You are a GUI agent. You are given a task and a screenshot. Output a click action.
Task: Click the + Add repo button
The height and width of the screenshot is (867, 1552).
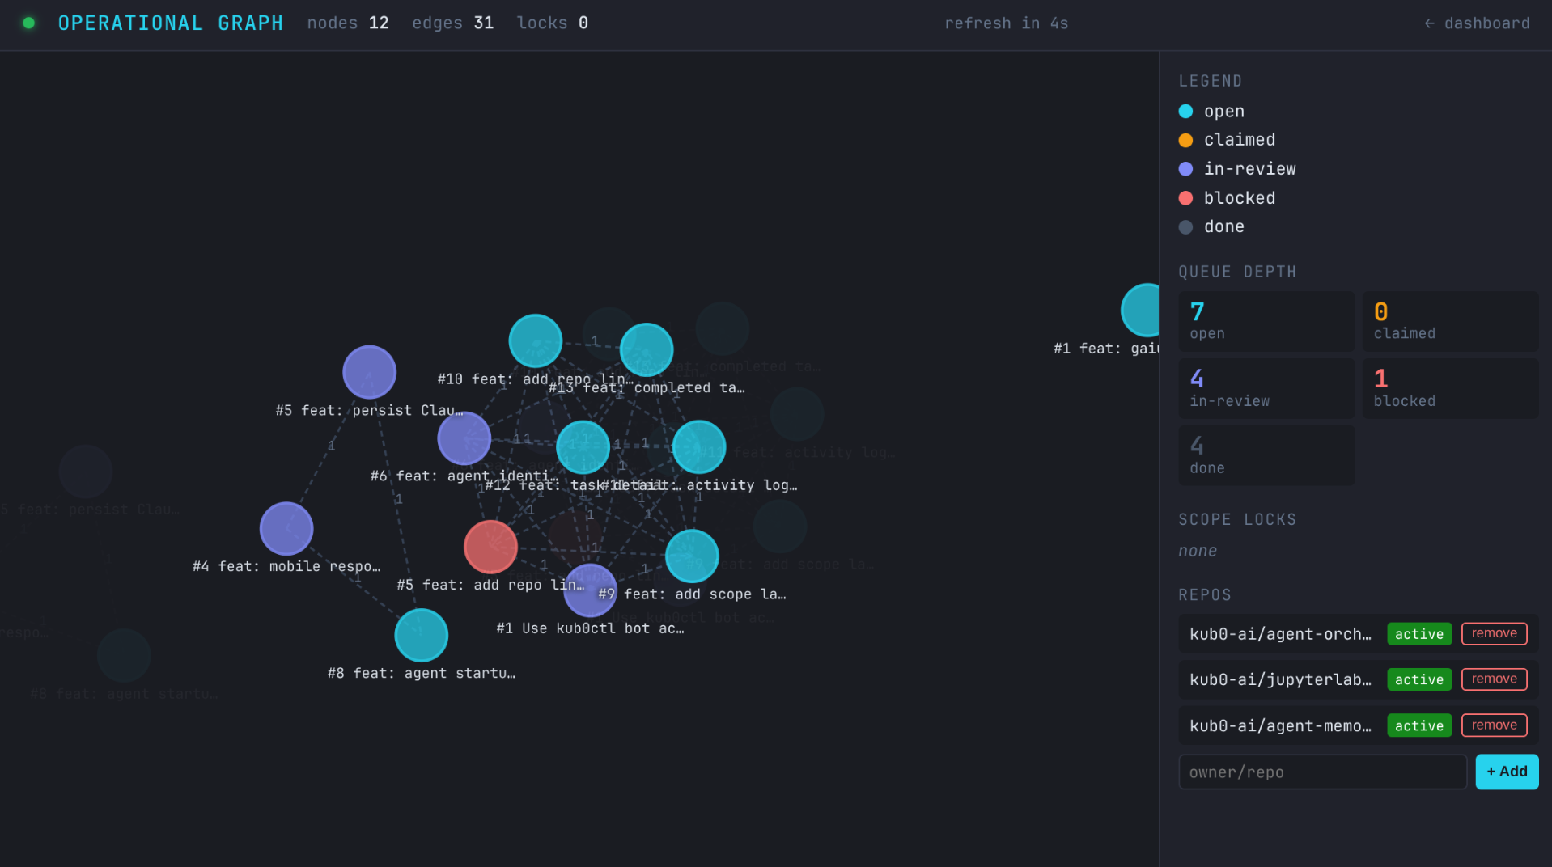pos(1506,772)
